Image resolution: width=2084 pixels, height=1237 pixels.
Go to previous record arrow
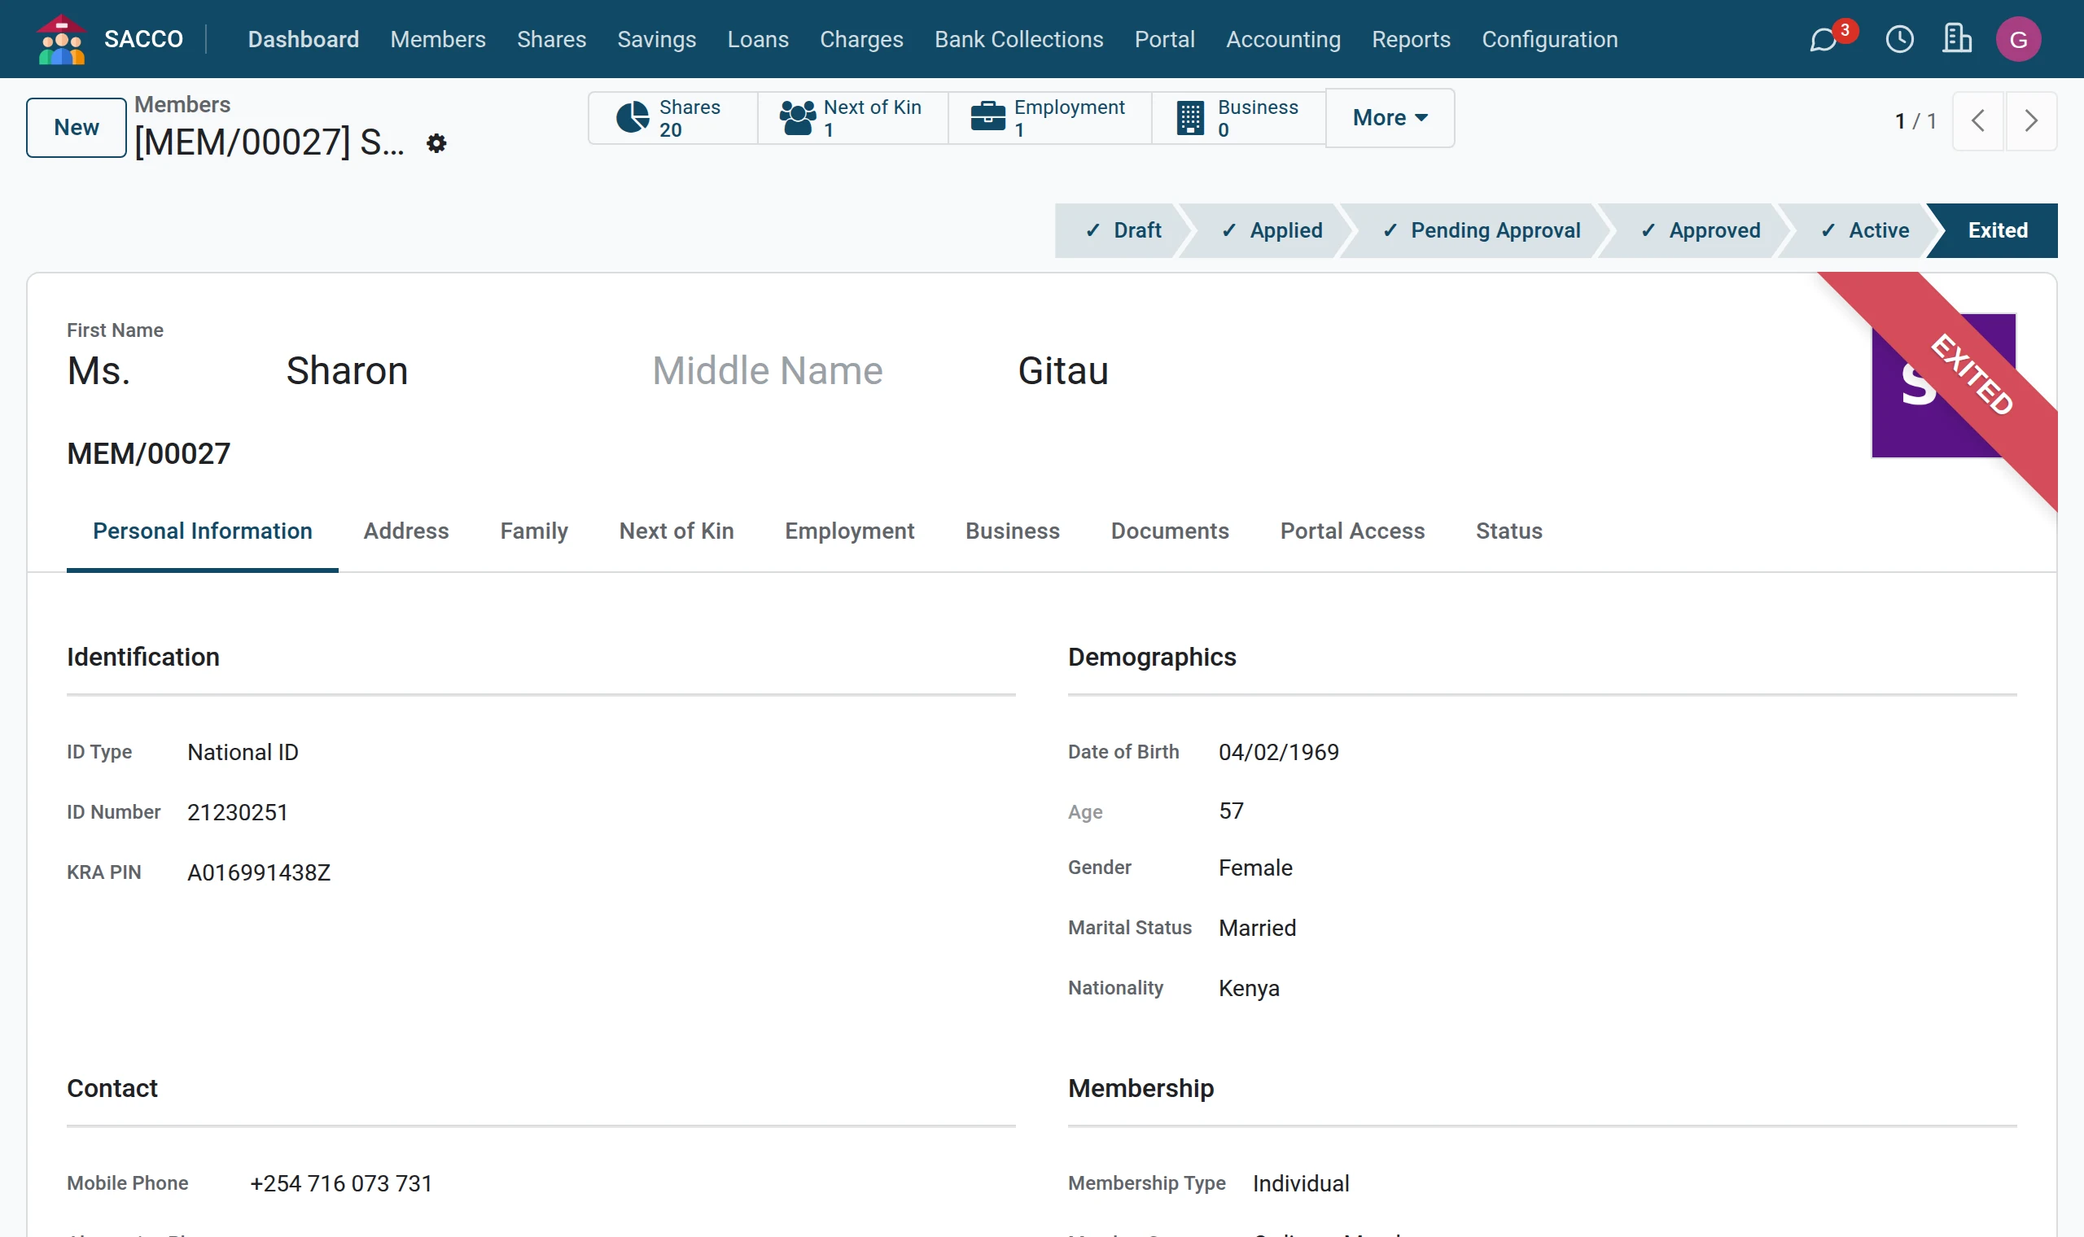[x=1977, y=121]
